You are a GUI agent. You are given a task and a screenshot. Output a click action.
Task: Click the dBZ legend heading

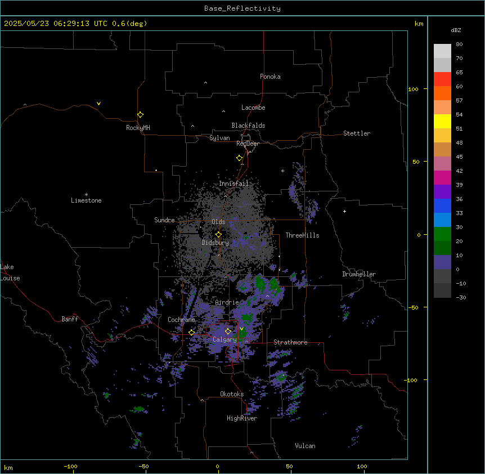[456, 30]
